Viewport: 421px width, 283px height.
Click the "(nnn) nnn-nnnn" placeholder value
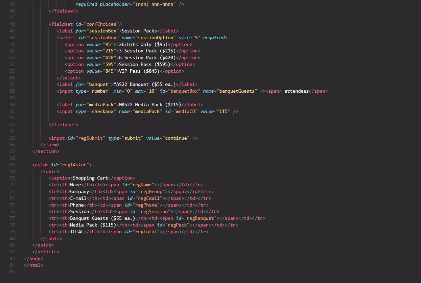[x=155, y=4]
